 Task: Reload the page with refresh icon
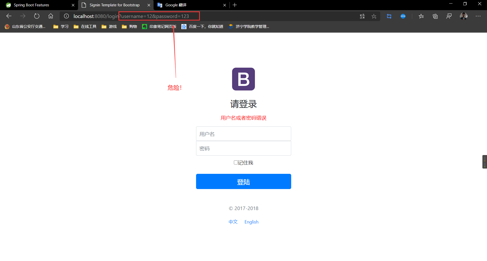click(37, 16)
